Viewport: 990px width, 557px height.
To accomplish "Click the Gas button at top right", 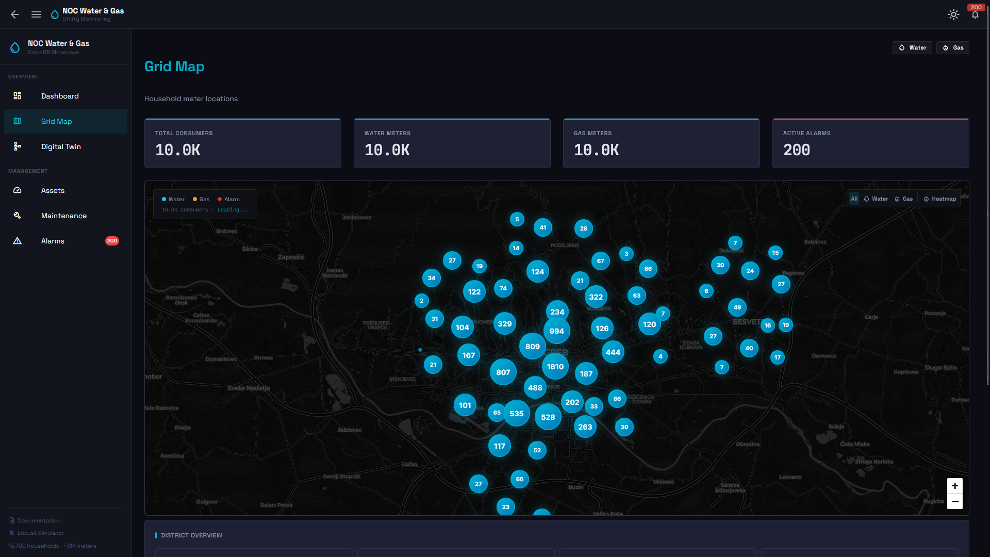I will 953,47.
